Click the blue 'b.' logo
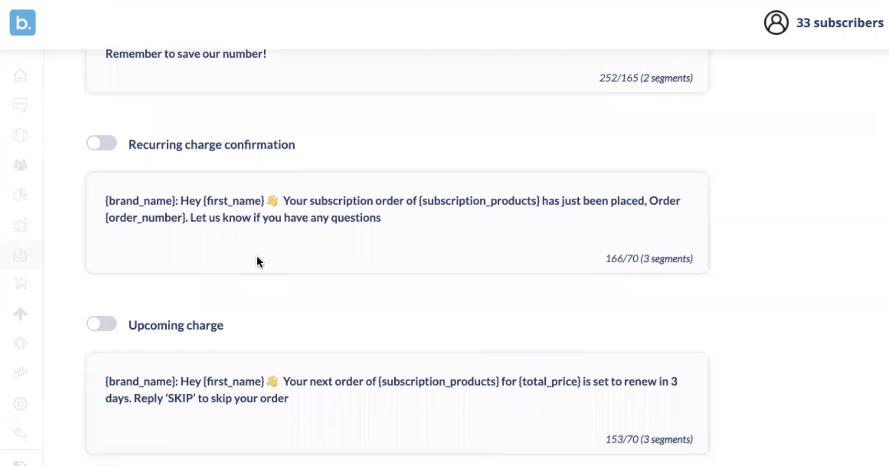Viewport: 889px width, 466px height. pos(23,23)
